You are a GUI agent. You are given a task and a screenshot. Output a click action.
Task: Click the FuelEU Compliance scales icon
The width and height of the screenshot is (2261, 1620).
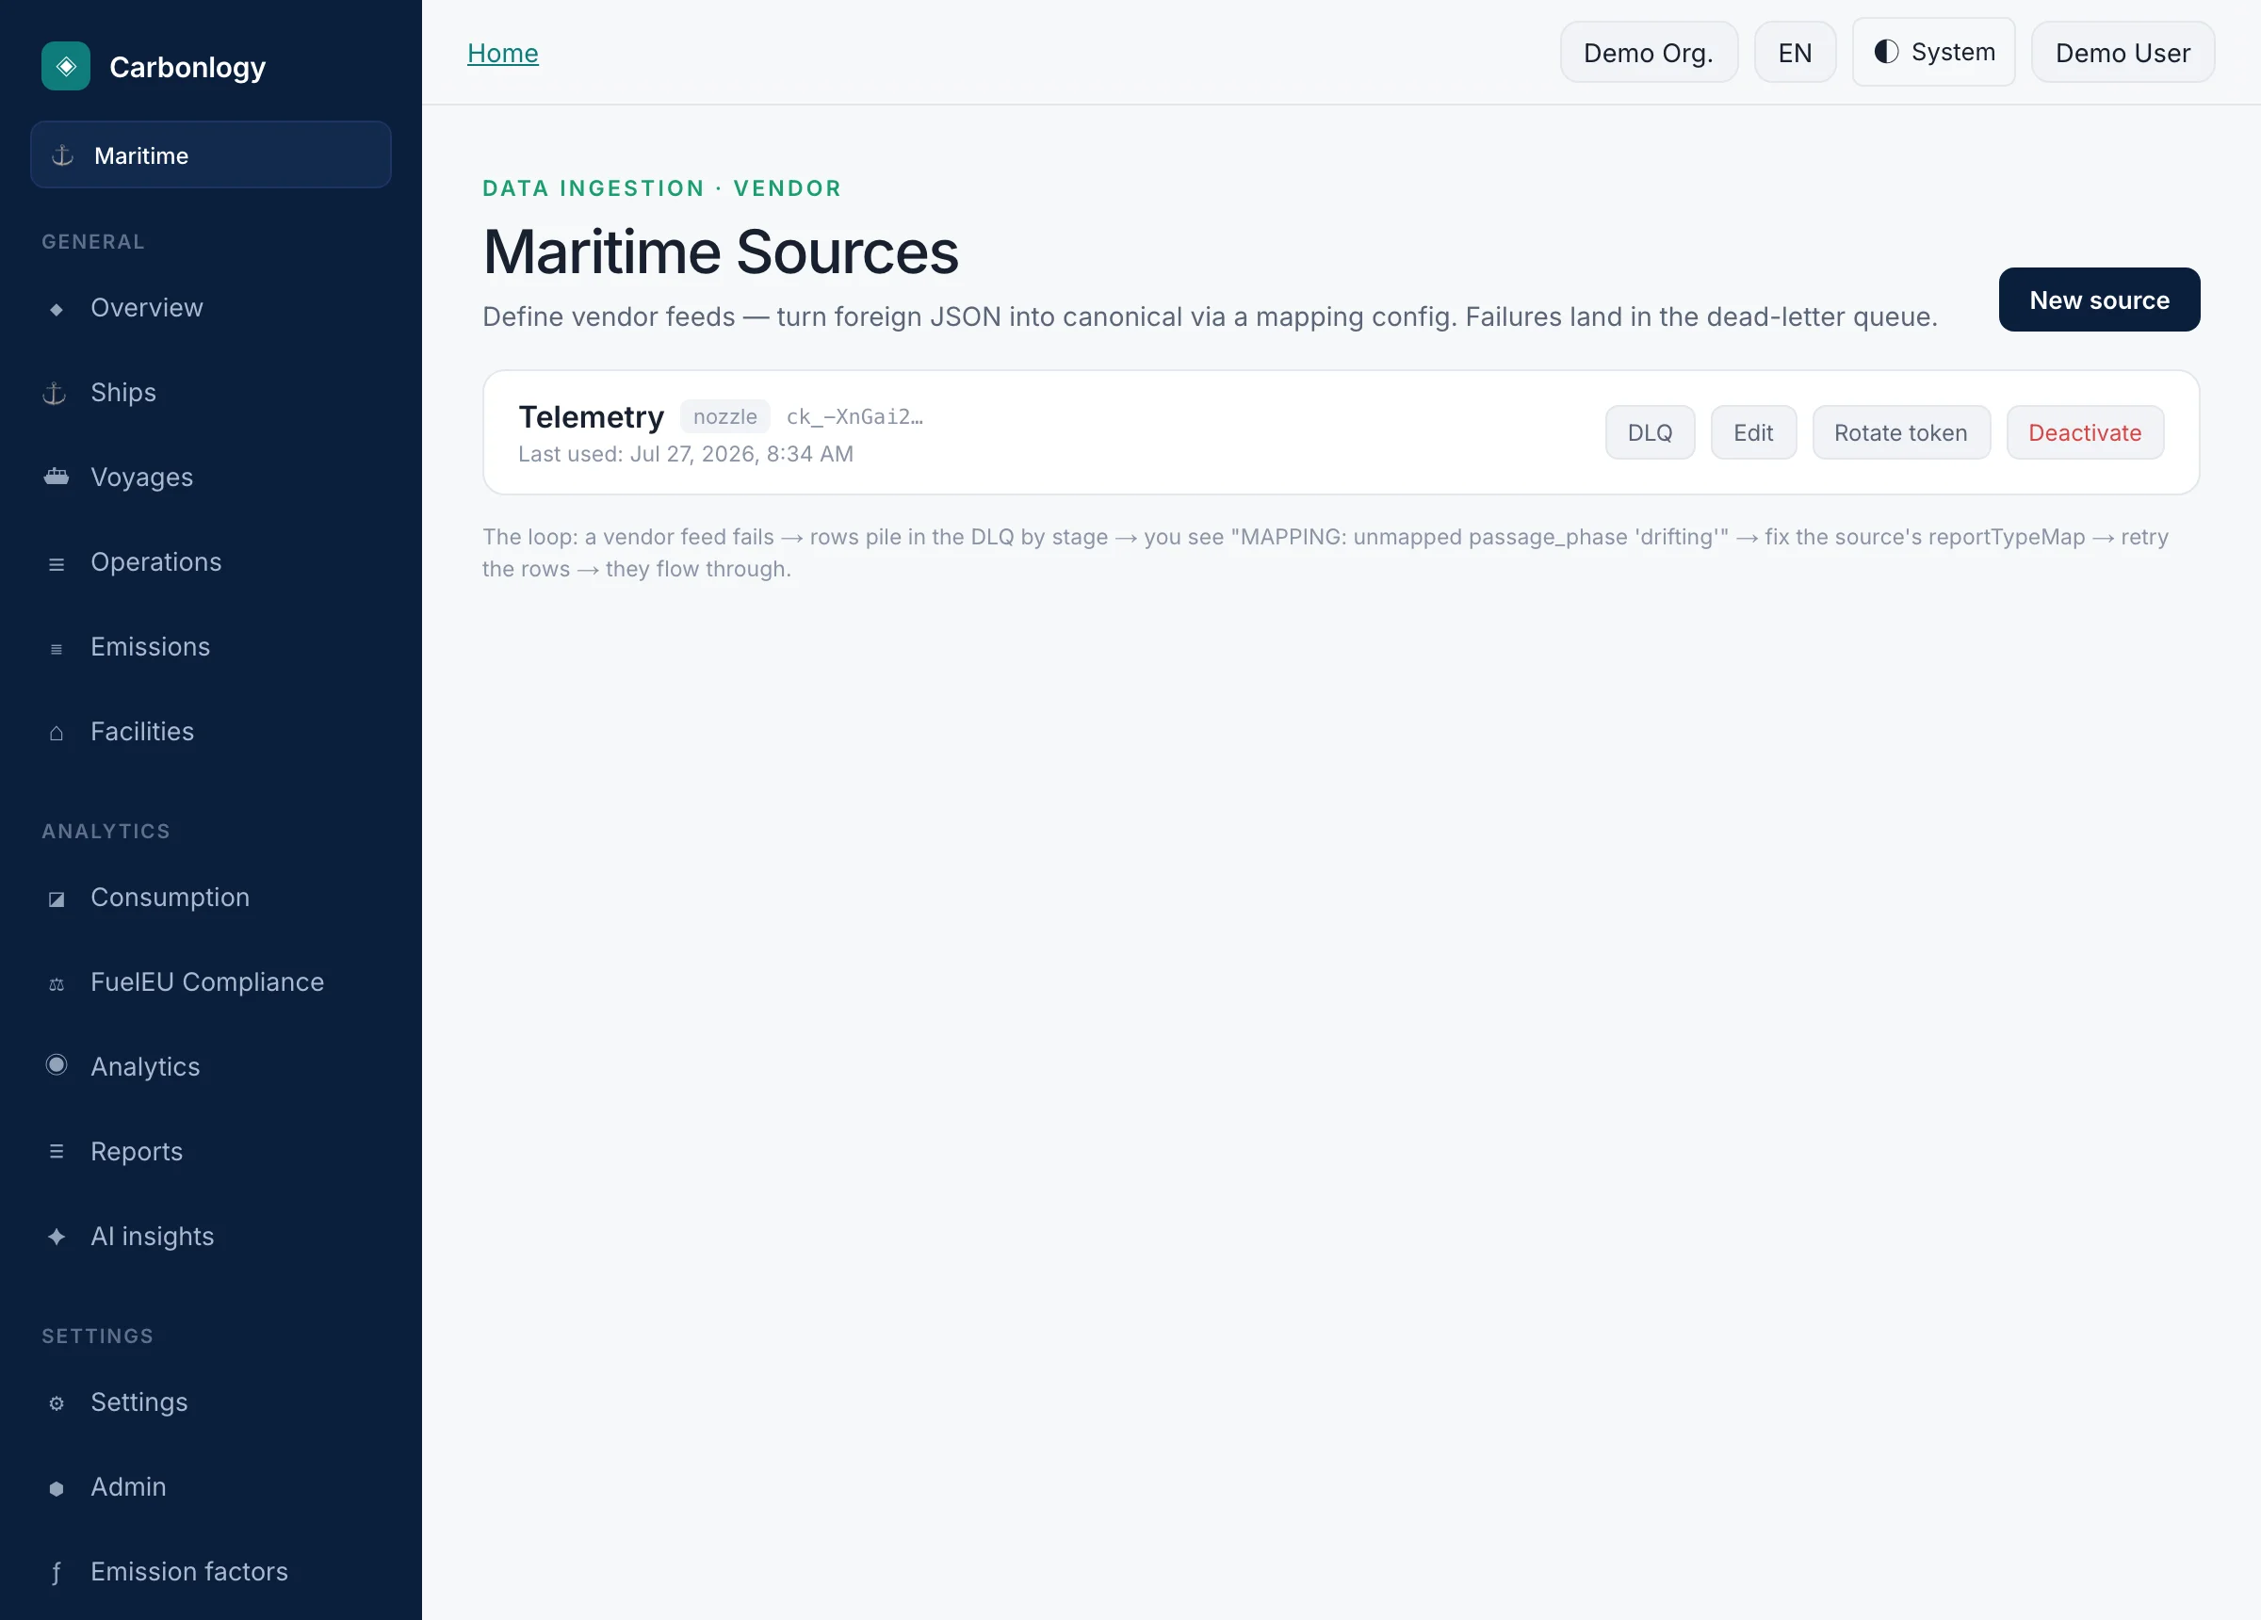coord(57,983)
